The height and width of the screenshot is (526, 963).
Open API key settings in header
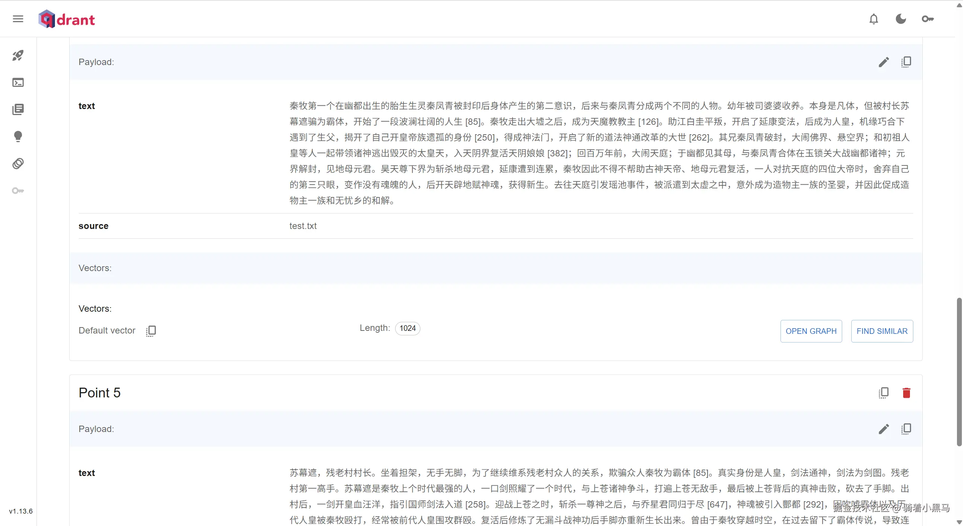[928, 19]
